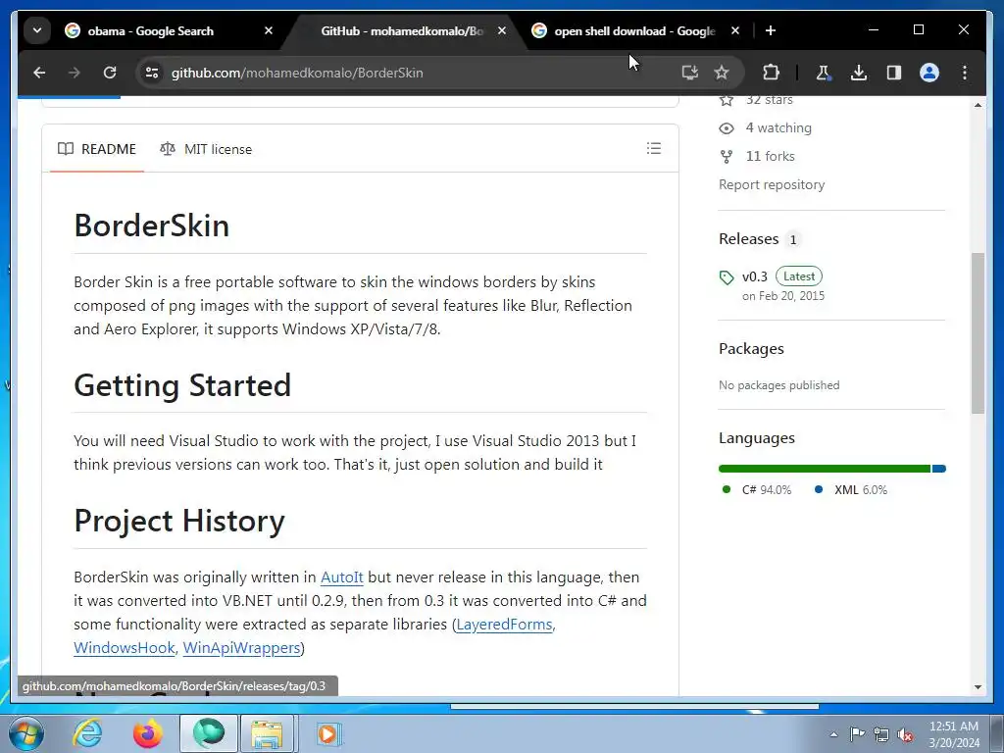The image size is (1004, 753).
Task: Switch to the GitHub BorderSkin tab
Action: pos(402,30)
